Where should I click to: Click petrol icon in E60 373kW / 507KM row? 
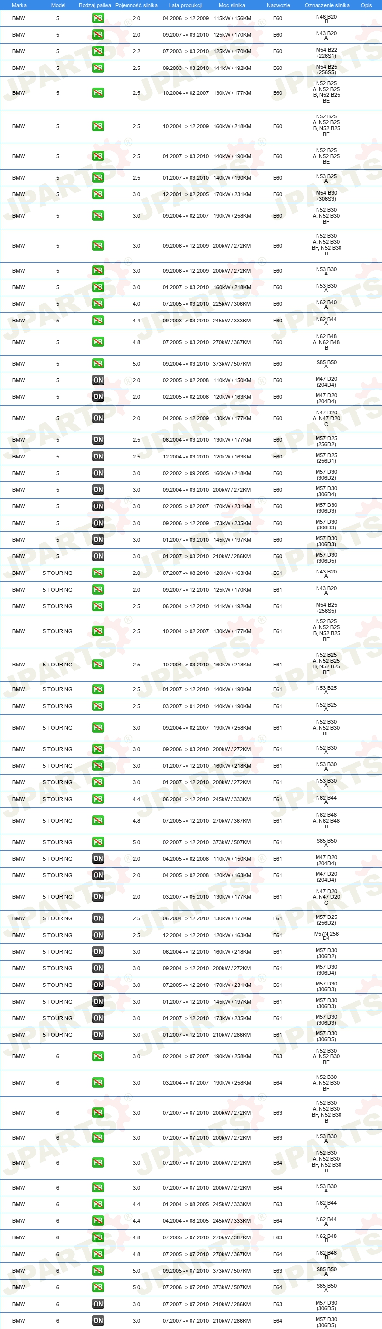pos(98,364)
